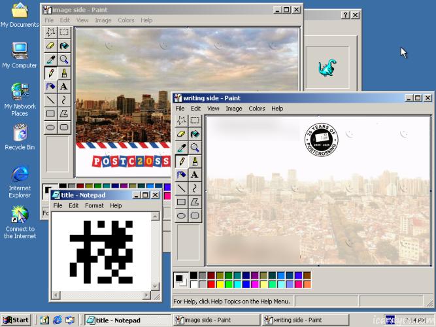Open the Image menu in writing side Paint
Screen dimensions: 436x327
234,109
